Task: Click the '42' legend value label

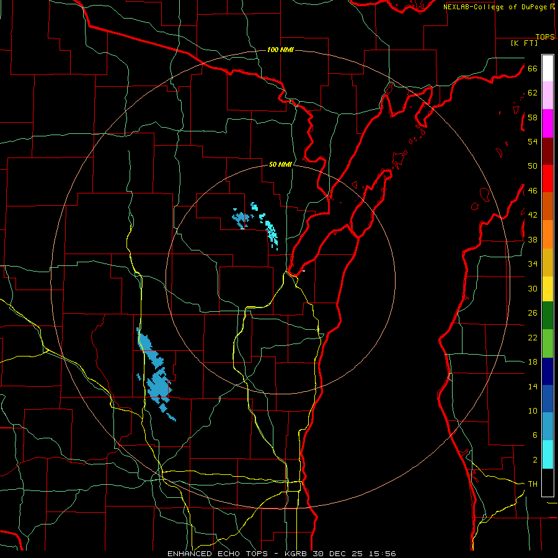Action: coord(533,215)
